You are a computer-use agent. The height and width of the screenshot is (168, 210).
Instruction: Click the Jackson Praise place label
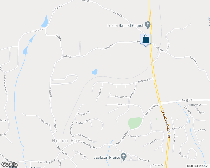coord(107,157)
